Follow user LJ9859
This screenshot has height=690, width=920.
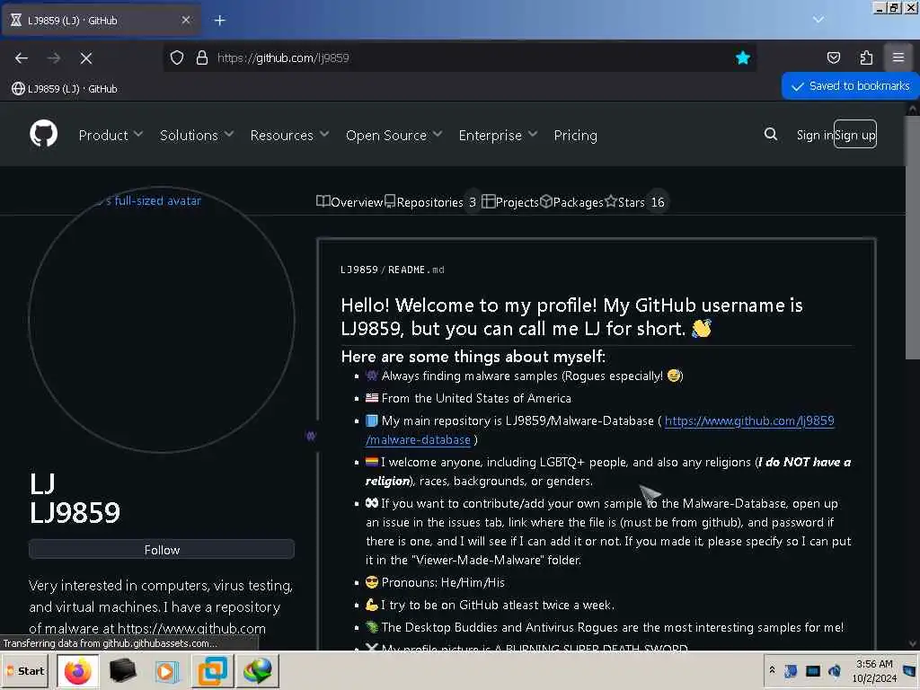click(162, 550)
